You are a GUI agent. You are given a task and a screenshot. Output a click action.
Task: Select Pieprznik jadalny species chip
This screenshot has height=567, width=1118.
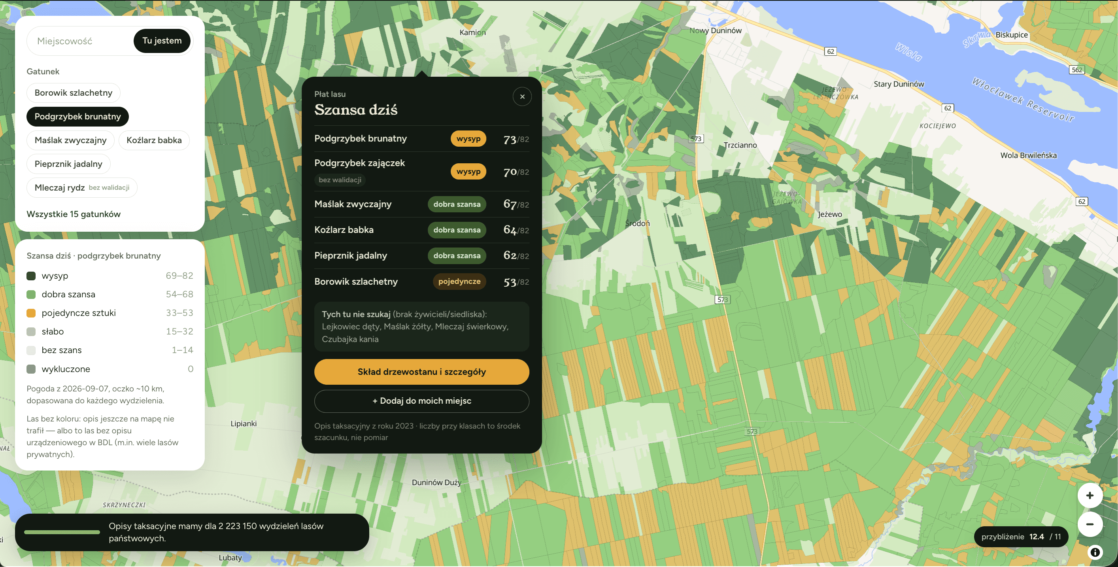tap(68, 164)
